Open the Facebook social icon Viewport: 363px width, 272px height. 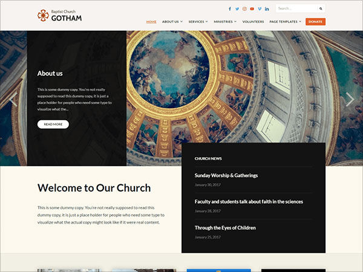pos(230,9)
